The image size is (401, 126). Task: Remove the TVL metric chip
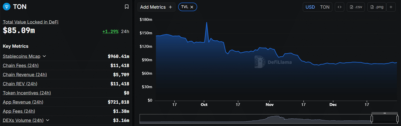click(x=192, y=7)
